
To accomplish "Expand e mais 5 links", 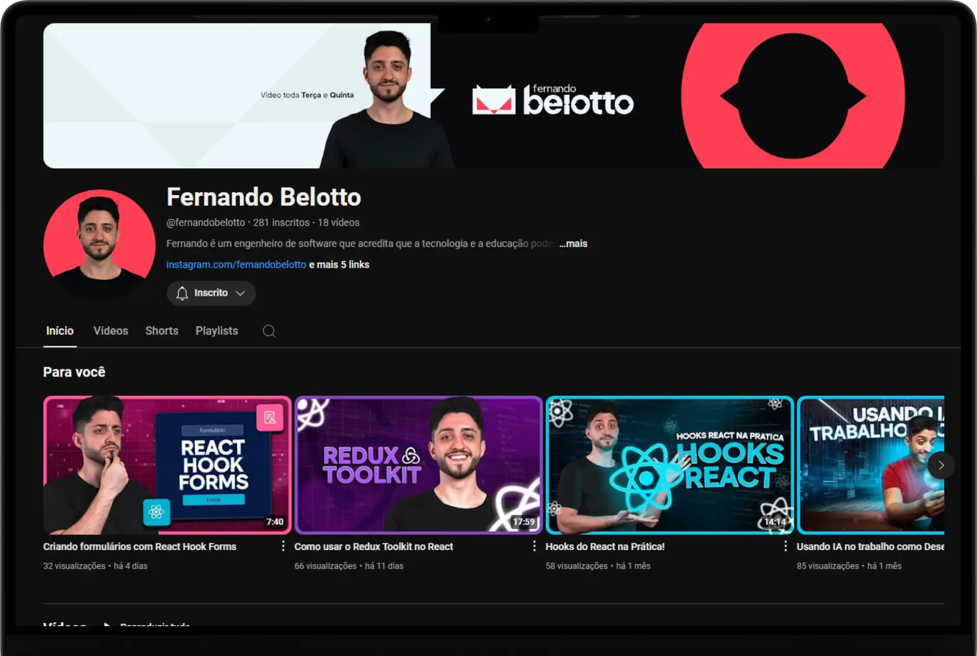I will tap(339, 264).
